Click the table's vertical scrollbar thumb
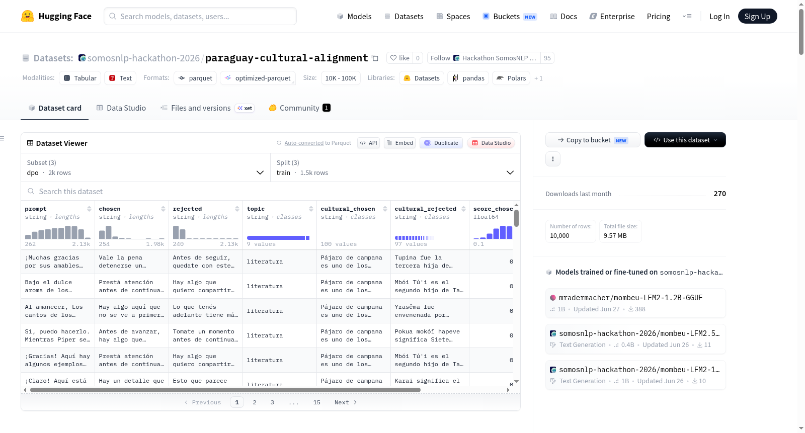This screenshot has height=433, width=805. point(516,218)
